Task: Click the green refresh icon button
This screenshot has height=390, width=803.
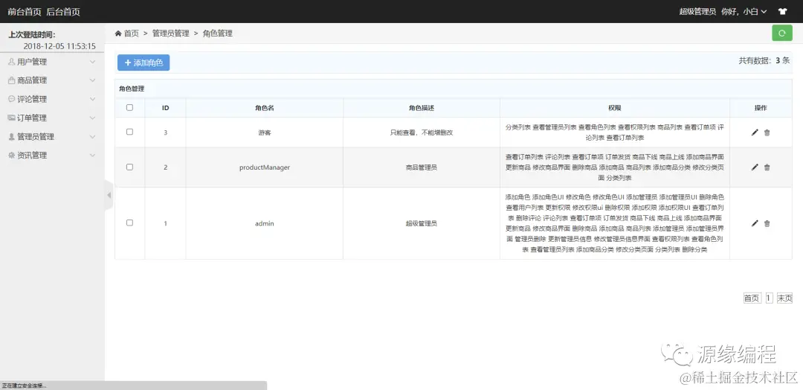Action: coord(782,33)
